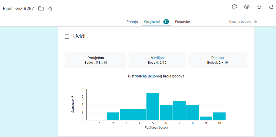
Task: Click the chart title Distribucija ukupnog broja bodova
Action: click(156, 76)
